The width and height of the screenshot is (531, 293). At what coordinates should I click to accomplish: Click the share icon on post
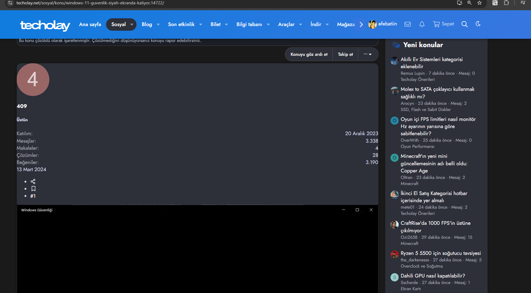(x=33, y=181)
